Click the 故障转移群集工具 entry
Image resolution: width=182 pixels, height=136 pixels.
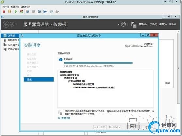click(77, 81)
